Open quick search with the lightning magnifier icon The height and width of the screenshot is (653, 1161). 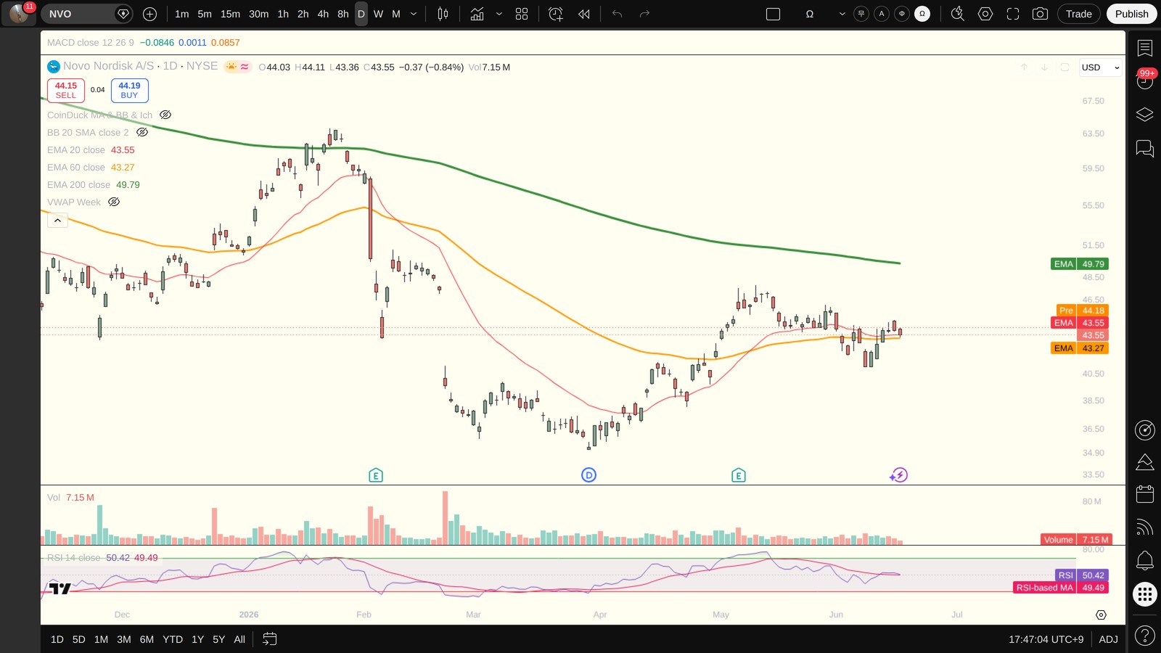pos(957,14)
